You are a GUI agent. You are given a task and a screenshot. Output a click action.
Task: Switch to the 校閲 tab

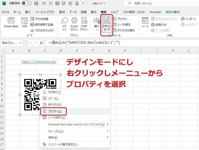point(83,12)
